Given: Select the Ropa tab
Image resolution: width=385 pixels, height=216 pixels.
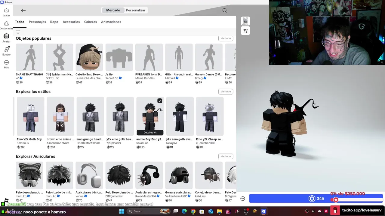Looking at the screenshot, I should coord(54,22).
